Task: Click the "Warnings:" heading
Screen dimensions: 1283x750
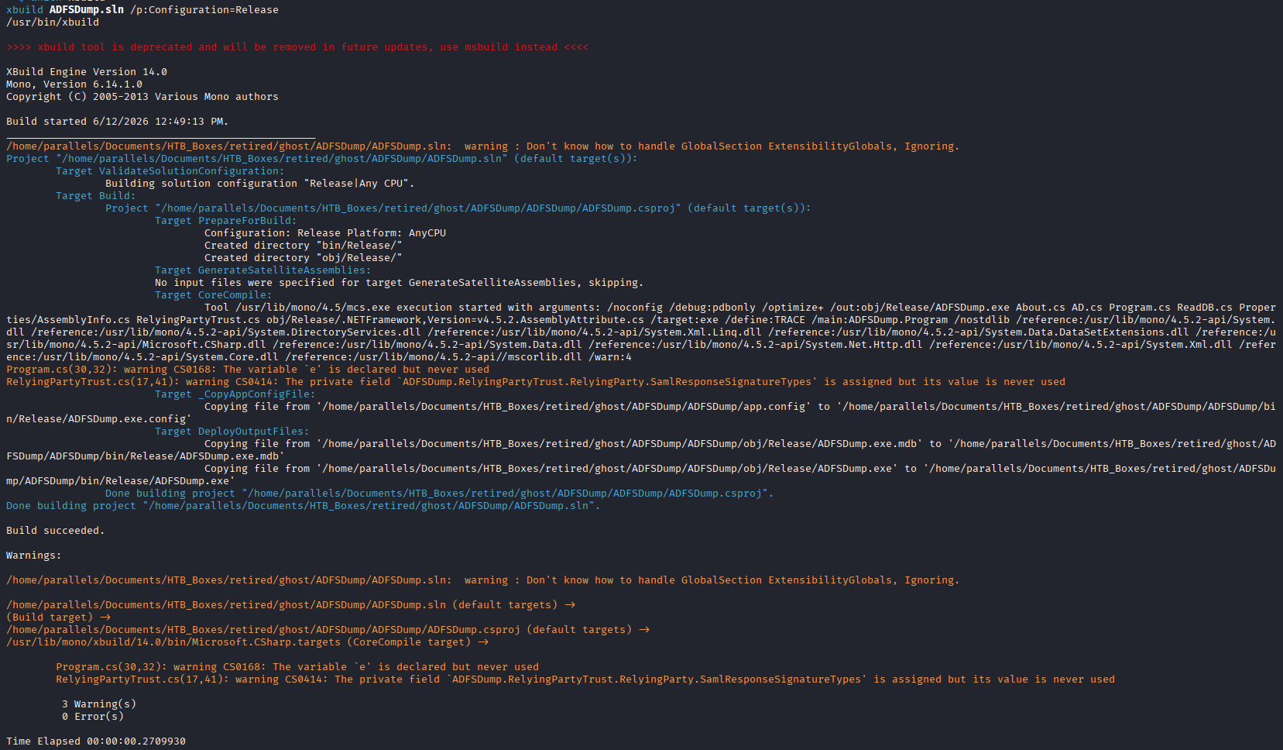Action: coord(34,556)
